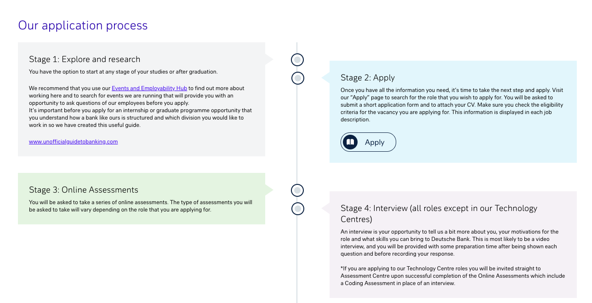Click the Technology Centre roles footnote paragraph

(x=453, y=276)
